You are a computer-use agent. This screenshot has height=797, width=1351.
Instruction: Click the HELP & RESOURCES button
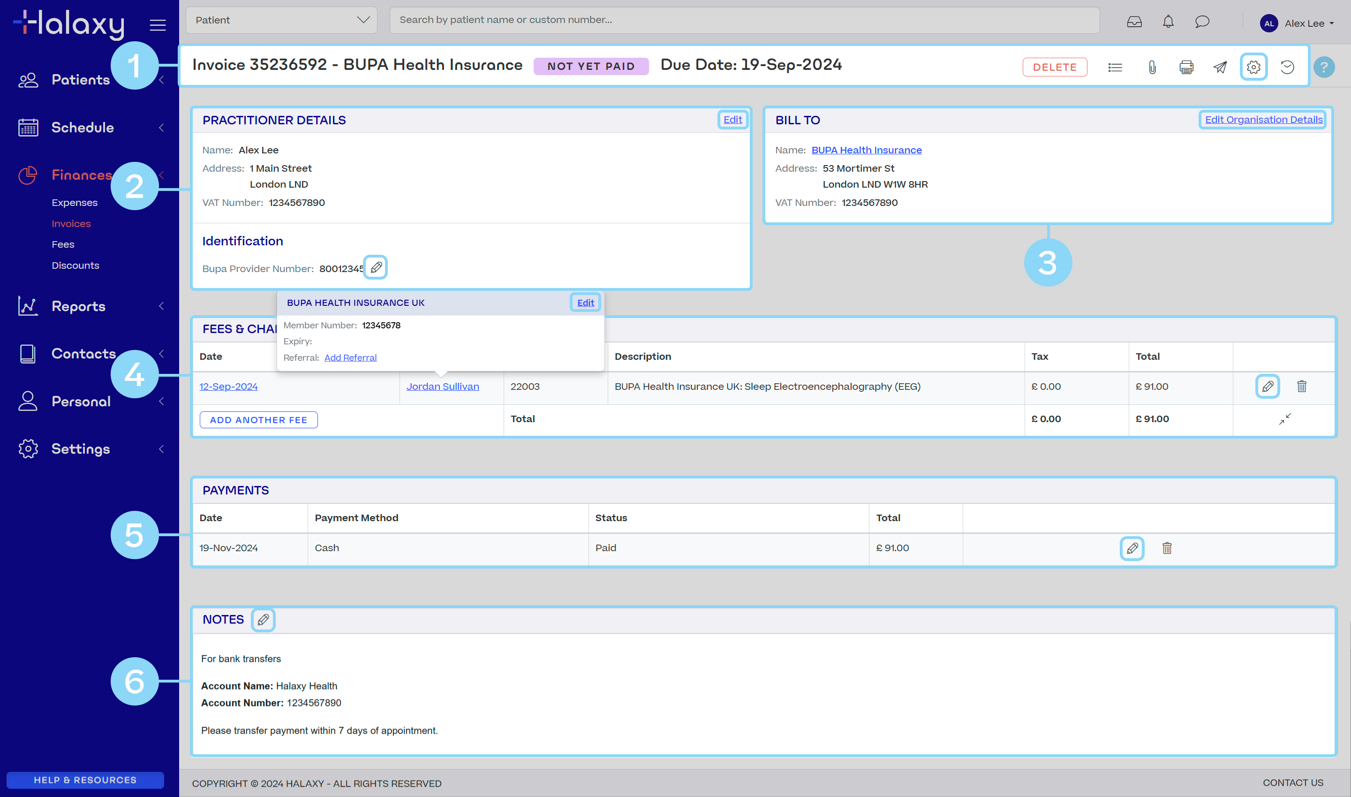[x=85, y=780]
